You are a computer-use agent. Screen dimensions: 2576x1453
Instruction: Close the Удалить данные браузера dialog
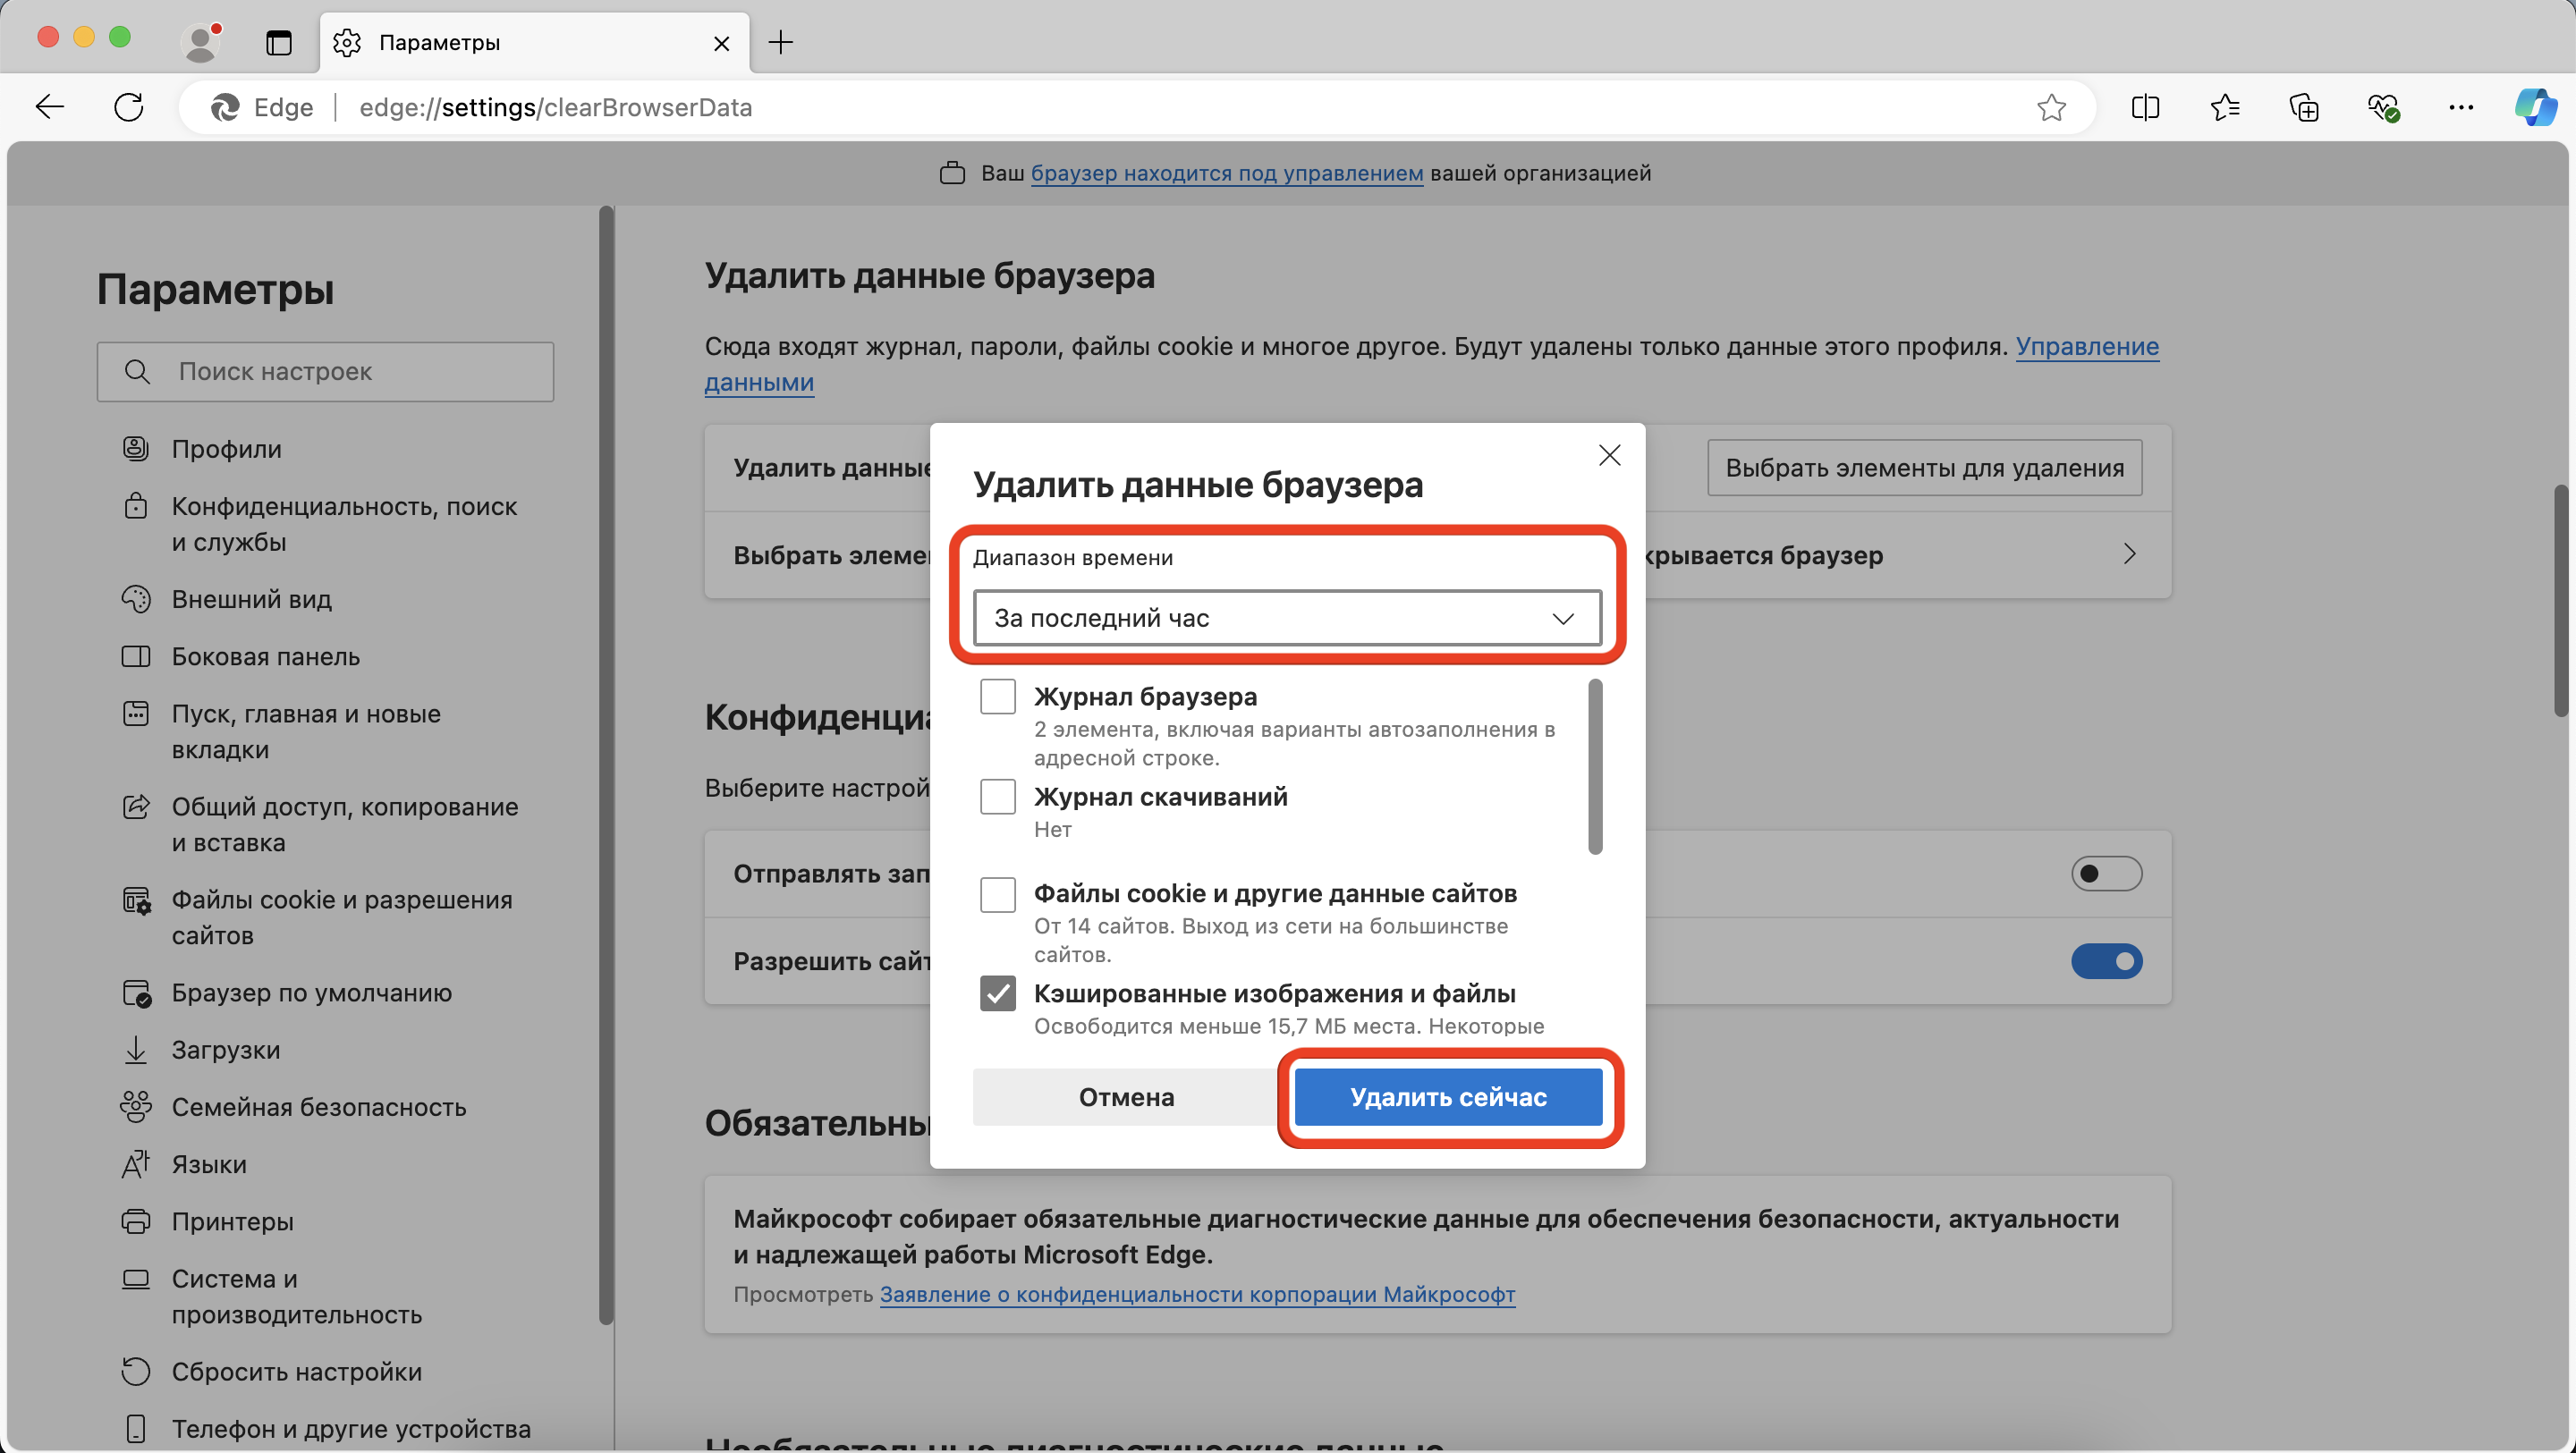click(x=1610, y=456)
